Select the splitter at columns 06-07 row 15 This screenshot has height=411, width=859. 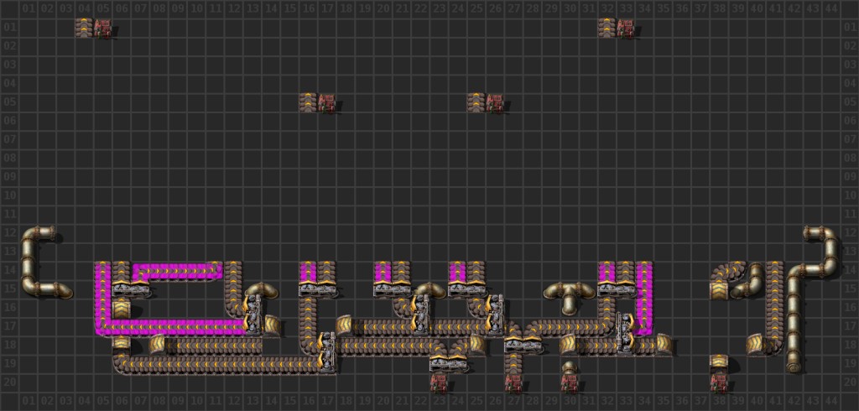[x=130, y=289]
